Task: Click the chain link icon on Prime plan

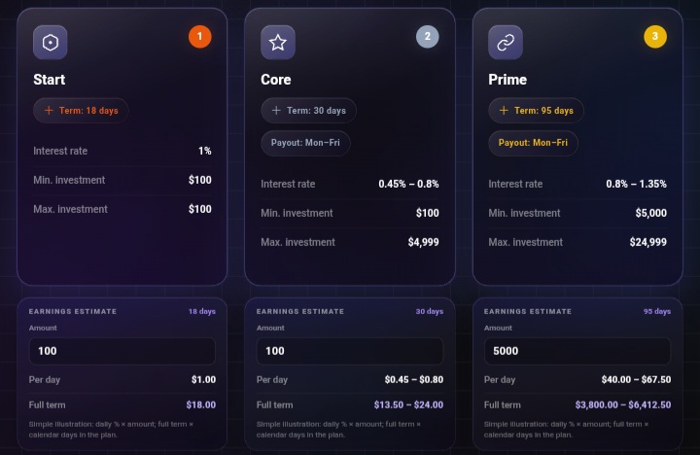Action: [506, 43]
